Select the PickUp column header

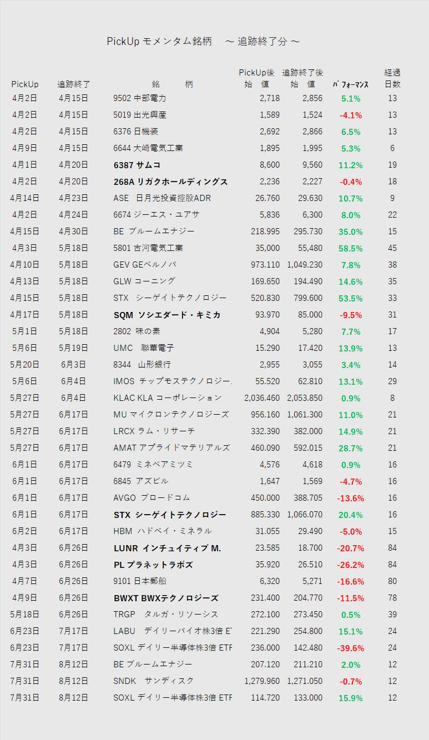25,84
